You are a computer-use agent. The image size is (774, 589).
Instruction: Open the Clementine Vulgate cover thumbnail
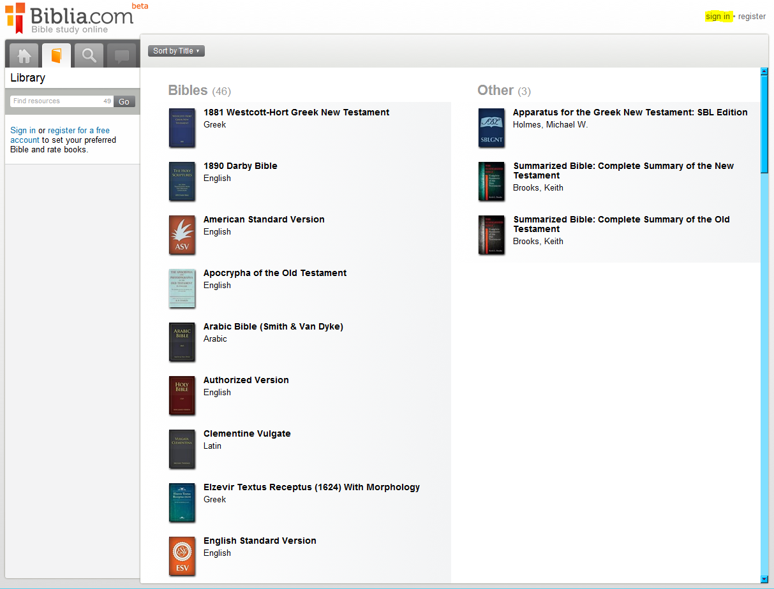pos(182,449)
